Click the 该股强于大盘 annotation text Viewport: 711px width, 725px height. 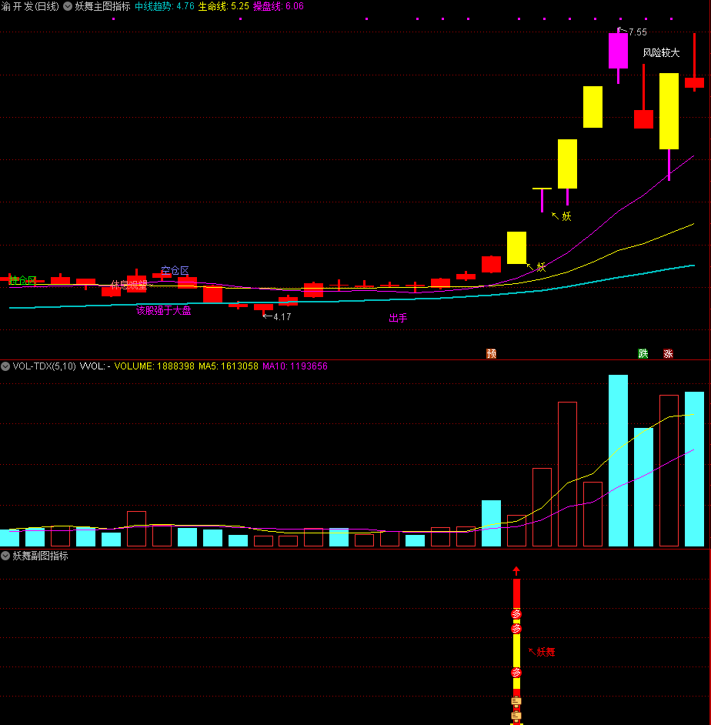point(163,311)
